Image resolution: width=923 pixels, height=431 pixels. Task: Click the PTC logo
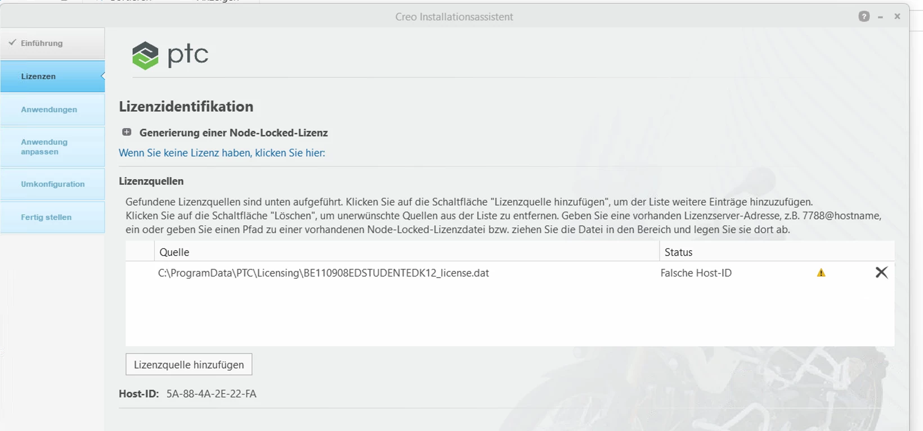170,55
